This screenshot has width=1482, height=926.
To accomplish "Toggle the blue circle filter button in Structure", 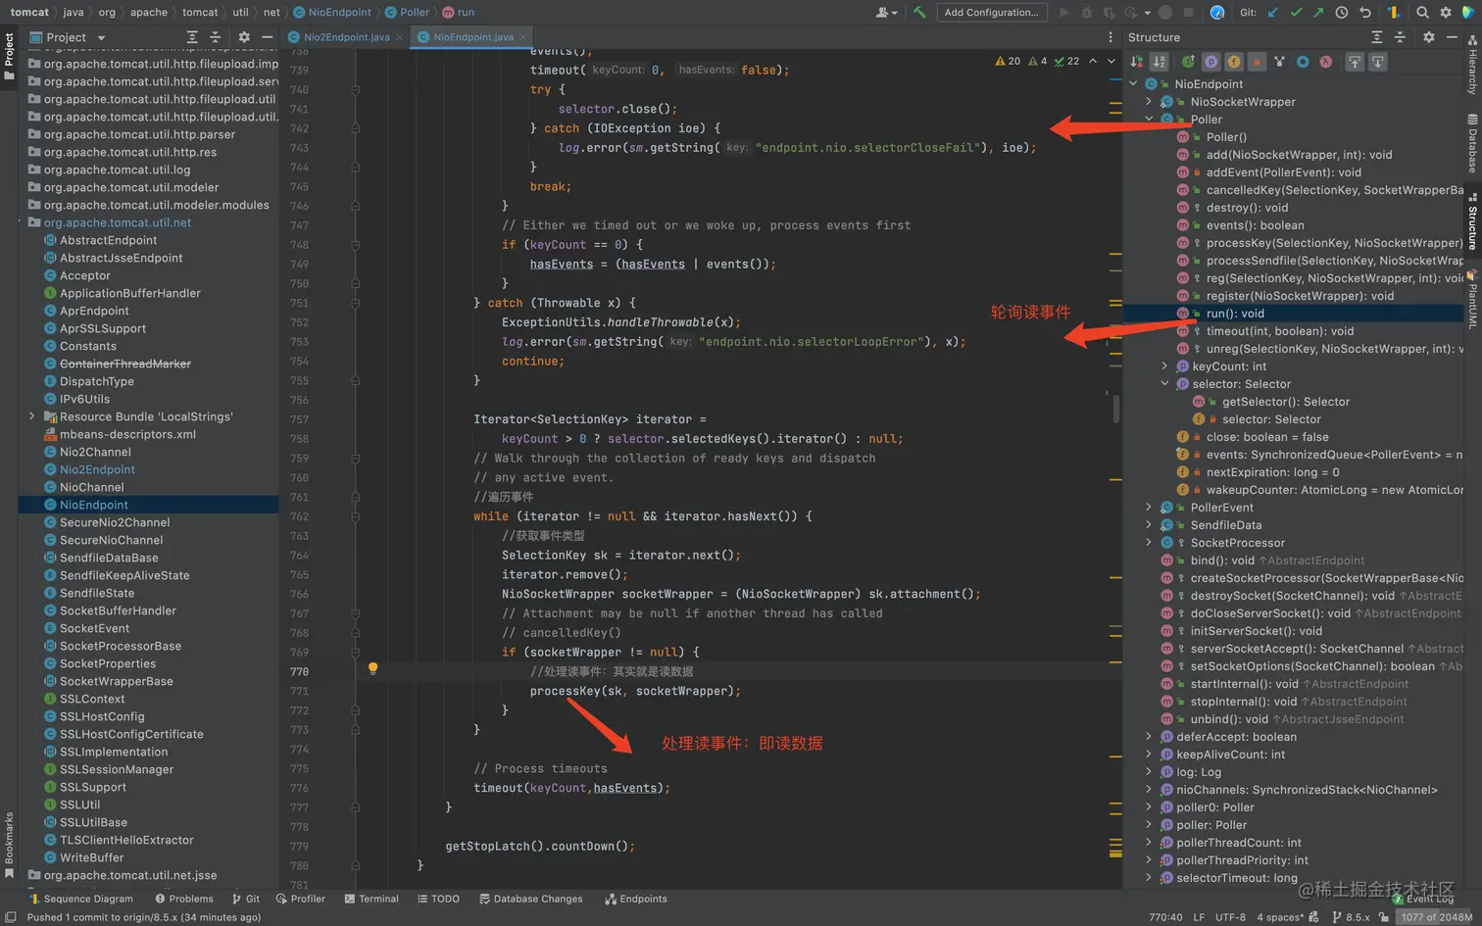I will point(1303,62).
